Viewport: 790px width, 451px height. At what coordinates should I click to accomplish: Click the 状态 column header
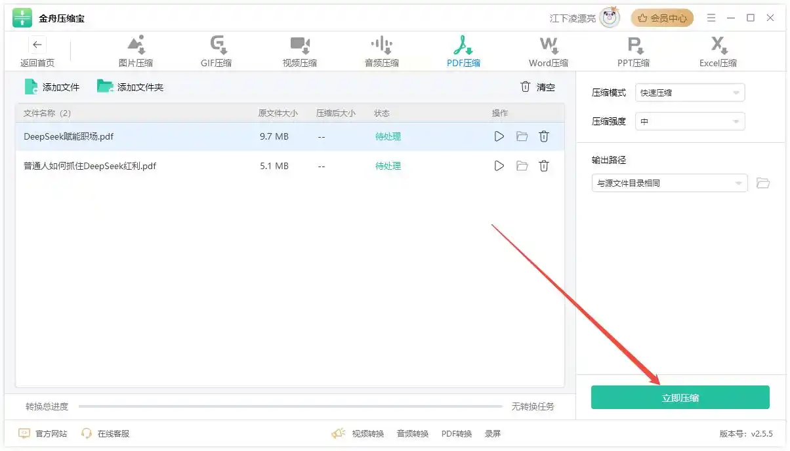pyautogui.click(x=382, y=113)
